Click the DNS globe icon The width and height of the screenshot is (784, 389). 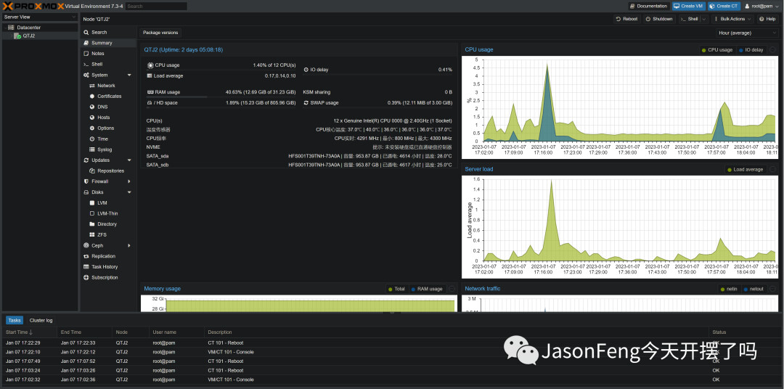pos(92,107)
